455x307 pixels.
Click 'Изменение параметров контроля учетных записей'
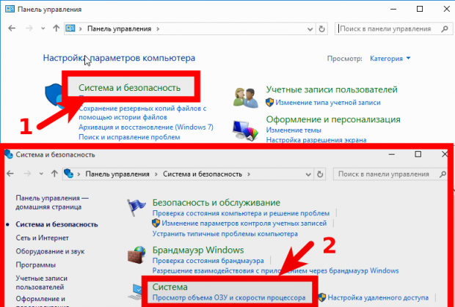(x=244, y=223)
